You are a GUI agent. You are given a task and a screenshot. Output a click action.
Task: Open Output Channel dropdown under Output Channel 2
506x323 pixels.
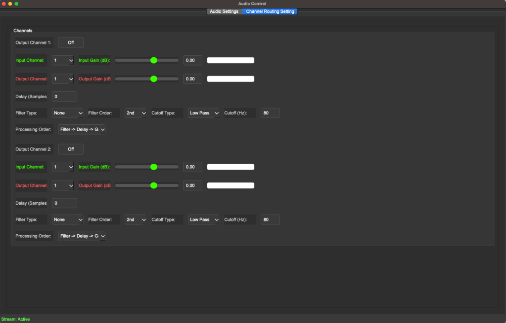(x=63, y=185)
